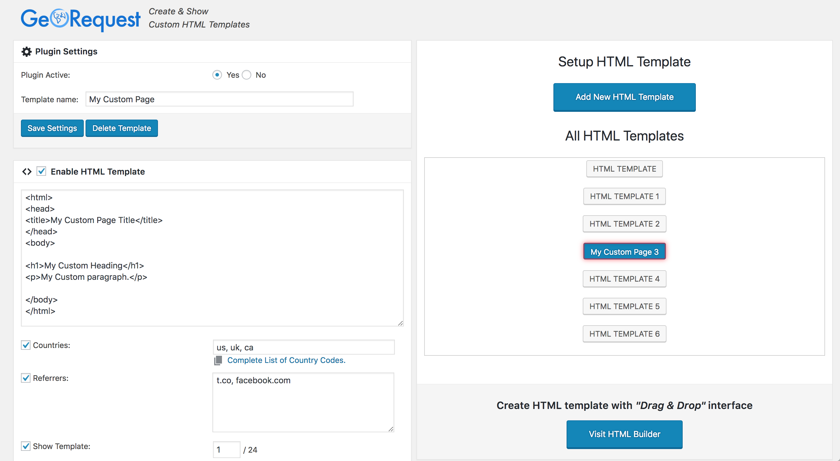Select HTML TEMPLATE 2
This screenshot has width=840, height=461.
tap(624, 224)
